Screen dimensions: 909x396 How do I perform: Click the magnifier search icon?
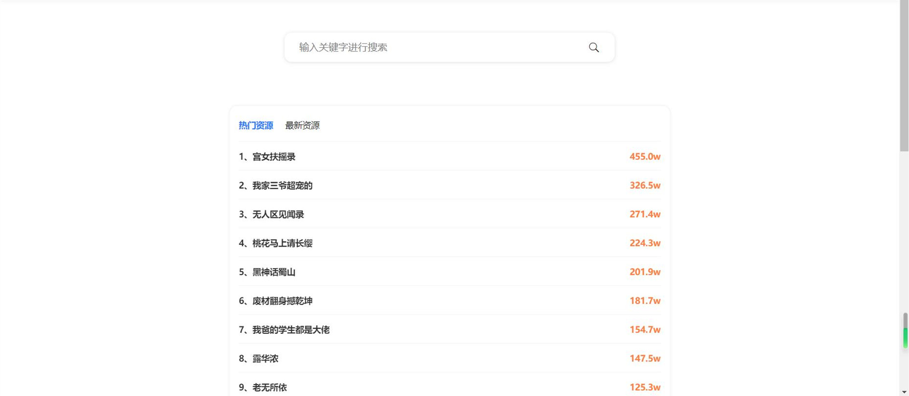click(594, 47)
